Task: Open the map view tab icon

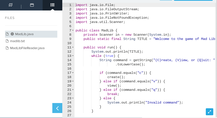Action: coord(10,5)
